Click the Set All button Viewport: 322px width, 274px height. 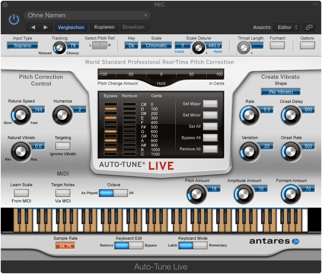click(210, 126)
